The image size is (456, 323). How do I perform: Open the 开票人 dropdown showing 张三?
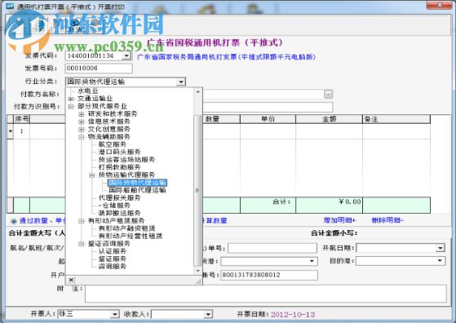[x=115, y=314]
